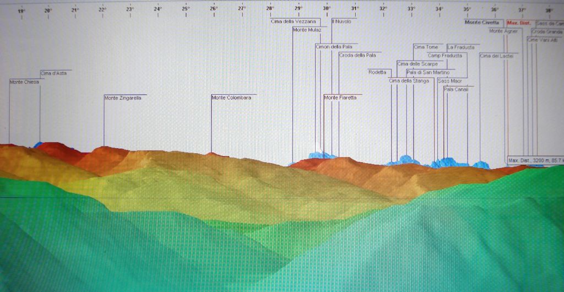This screenshot has height=292, width=564.
Task: Click the Monte Fiaretta label
Action: (340, 98)
